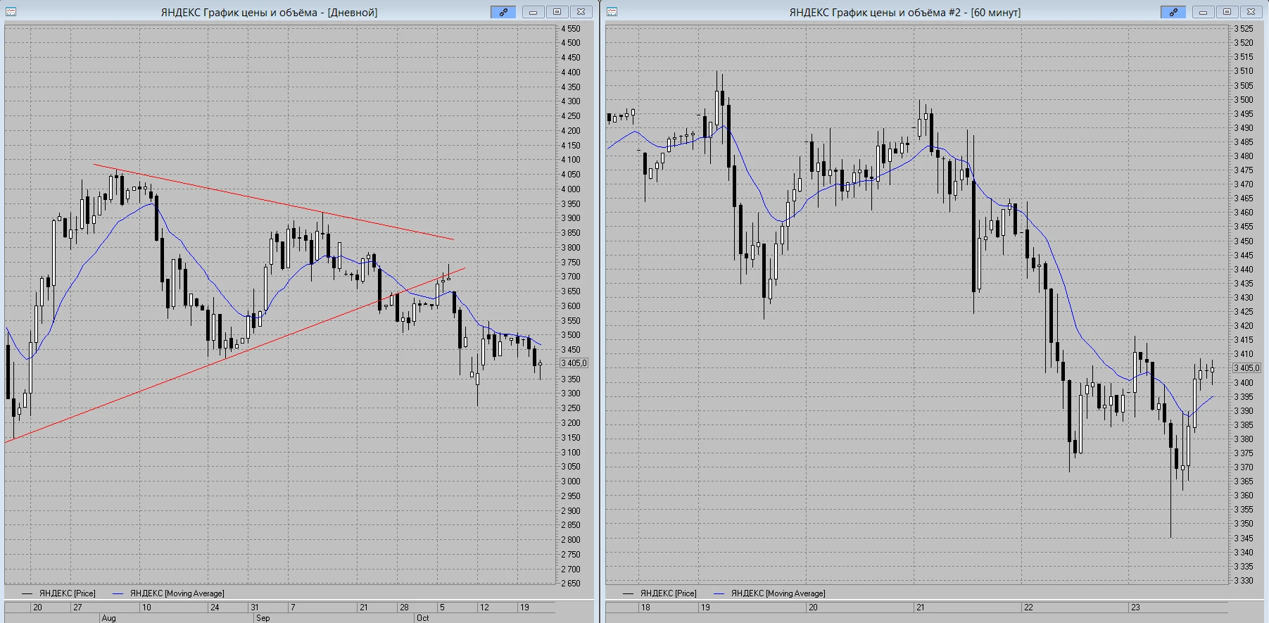Click the 3 405,0 price tag on the daily axis
This screenshot has height=623, width=1269.
click(x=574, y=363)
